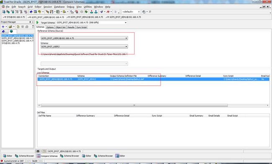Screen dimensions: 272x164
Task: Select the green cube tab in Project Manager
Action: (11, 31)
